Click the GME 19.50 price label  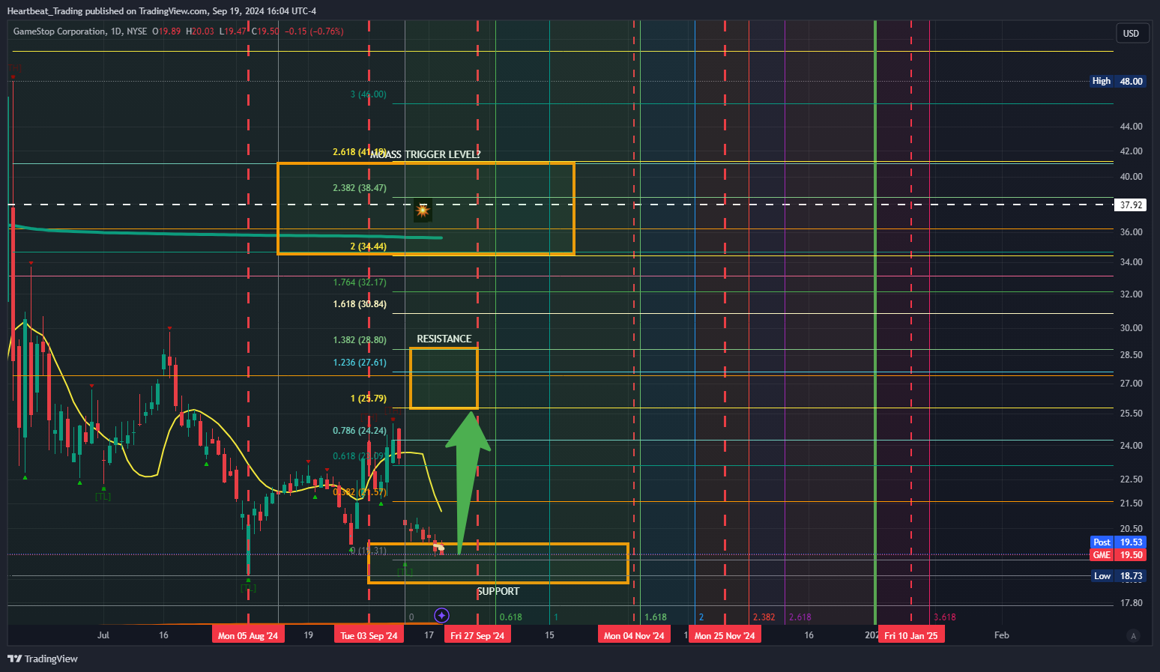(x=1118, y=555)
